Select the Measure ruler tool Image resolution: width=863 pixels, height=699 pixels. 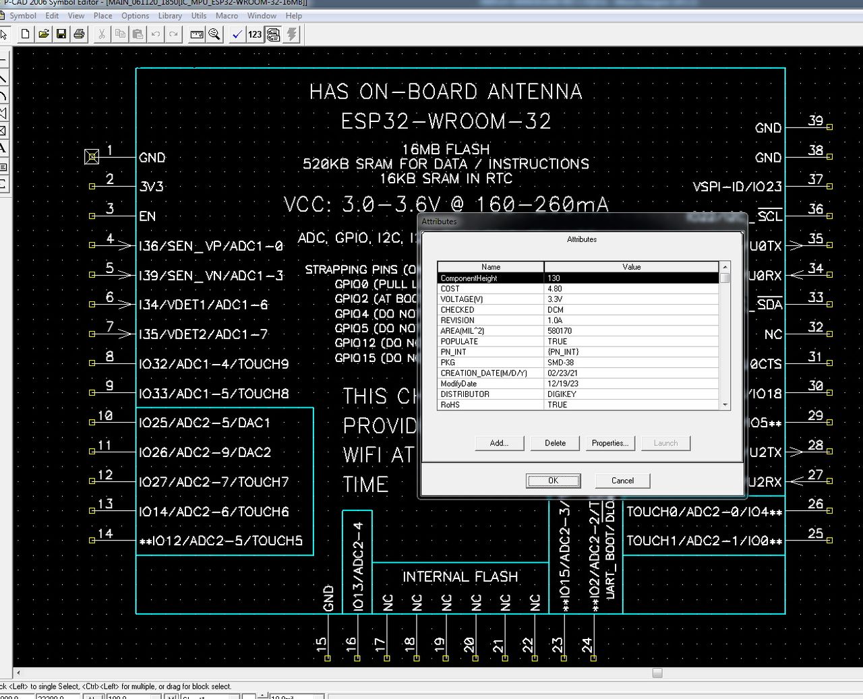pyautogui.click(x=197, y=34)
